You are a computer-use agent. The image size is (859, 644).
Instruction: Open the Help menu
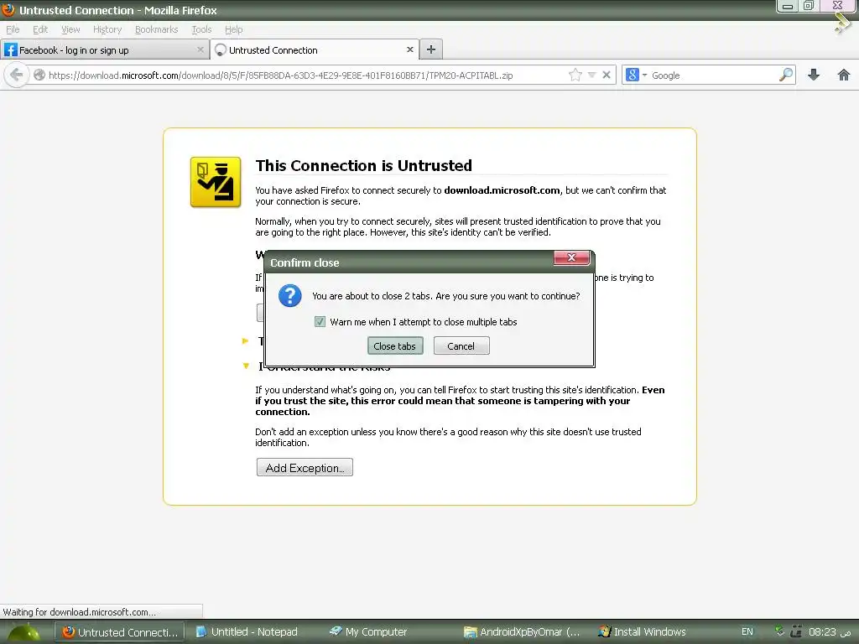[233, 29]
